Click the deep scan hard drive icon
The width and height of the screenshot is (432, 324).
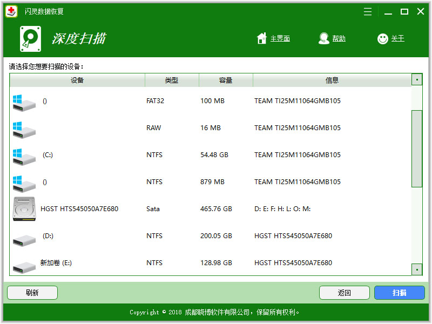(x=31, y=39)
